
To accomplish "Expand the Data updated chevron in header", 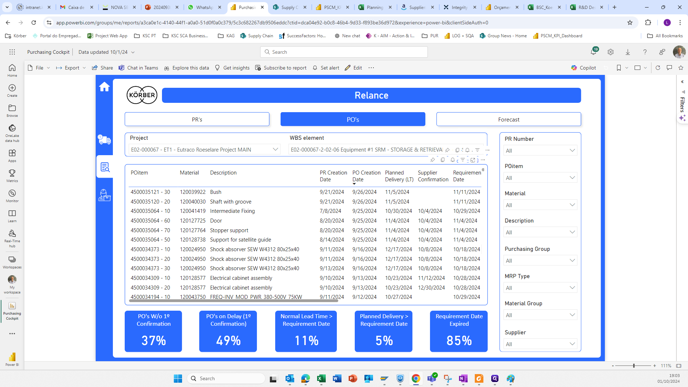I will point(133,52).
